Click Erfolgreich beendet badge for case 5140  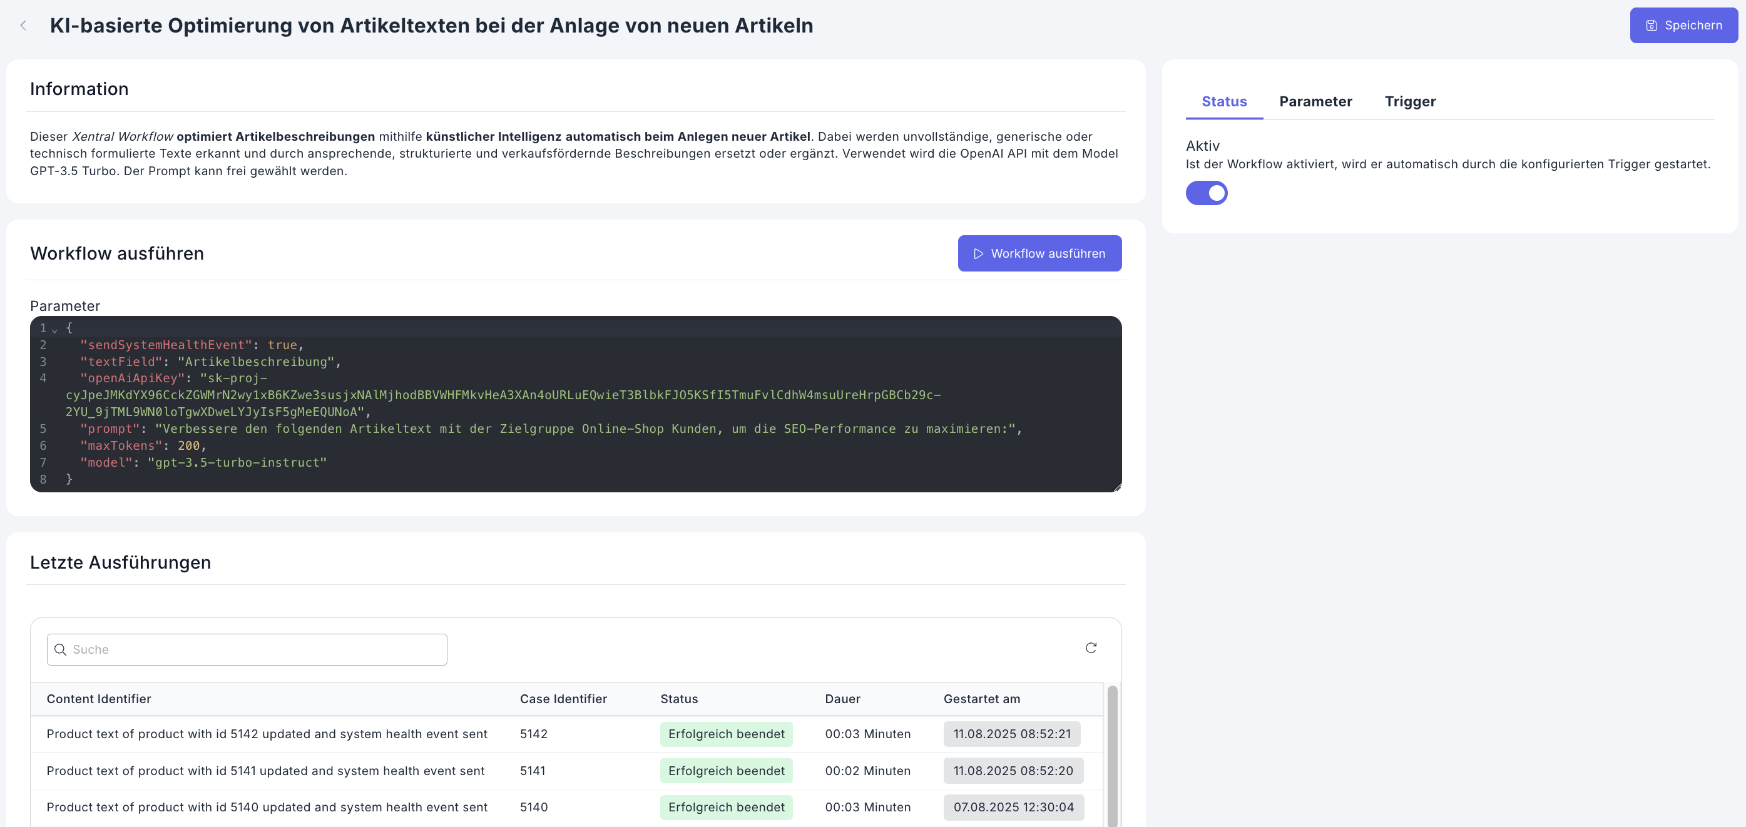[x=726, y=808]
